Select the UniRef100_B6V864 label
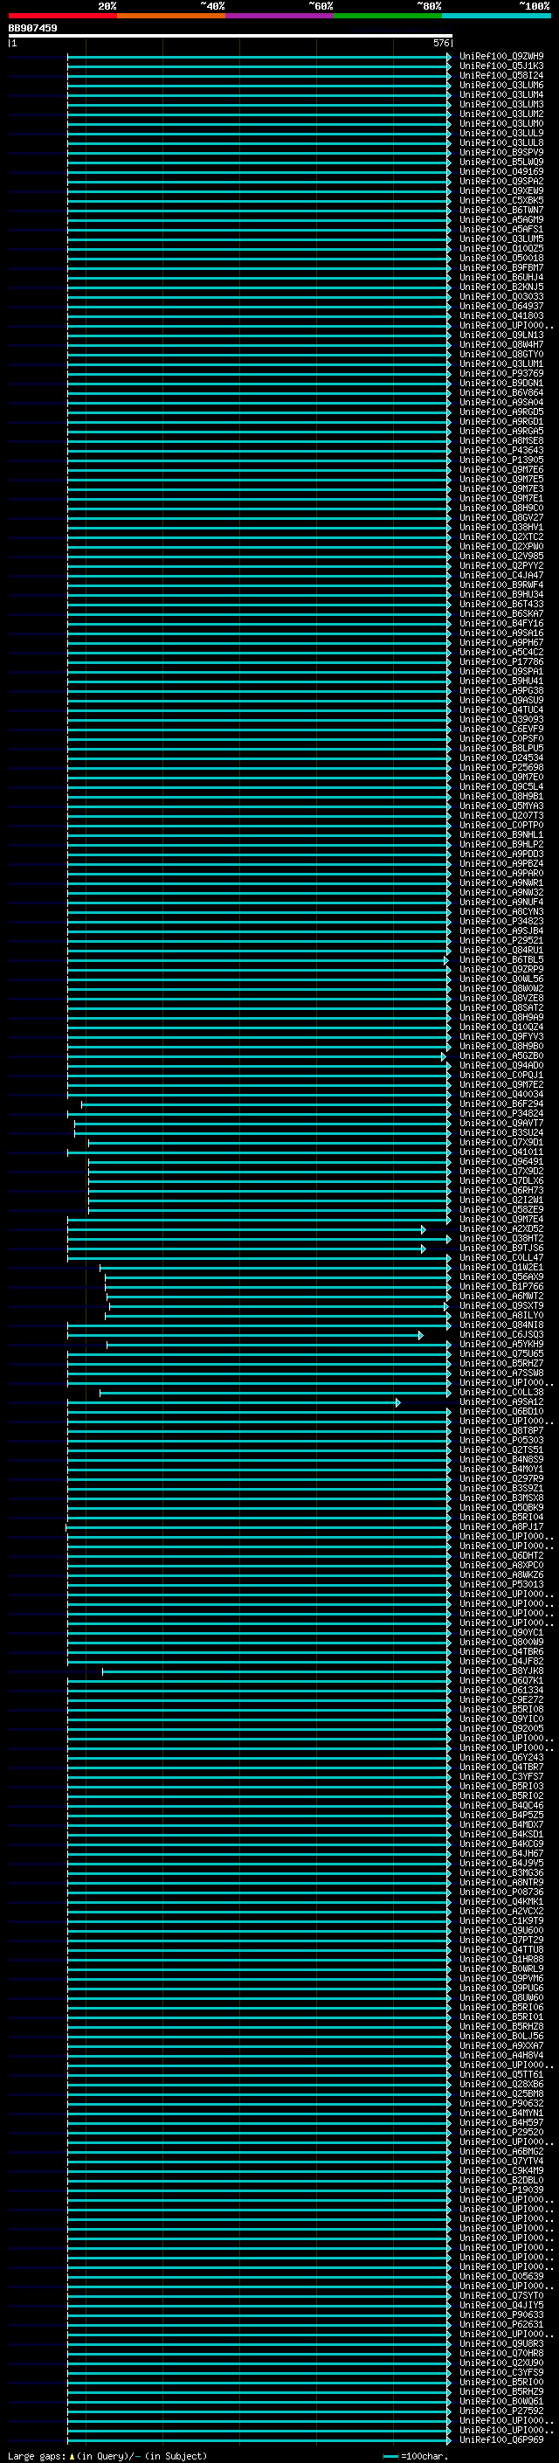Image resolution: width=559 pixels, height=2463 pixels. tap(501, 393)
